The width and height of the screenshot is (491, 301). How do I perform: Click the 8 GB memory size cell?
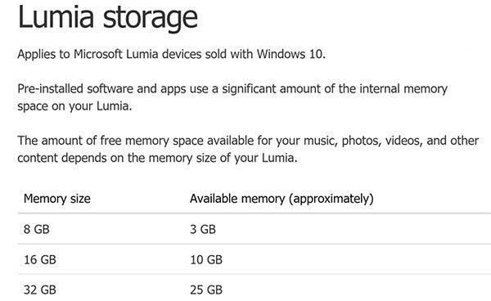[37, 229]
